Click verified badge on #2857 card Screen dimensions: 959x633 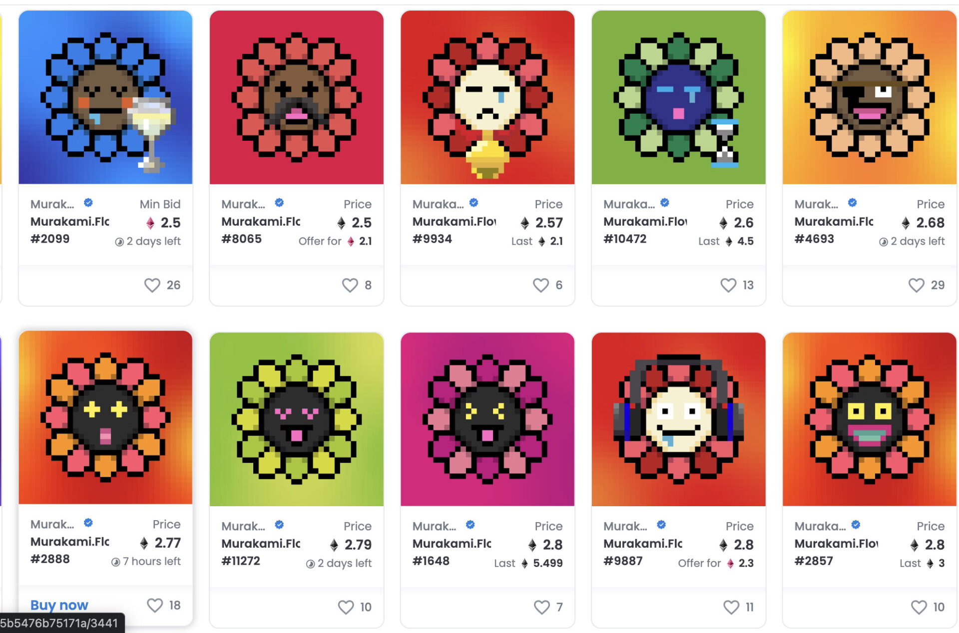[856, 525]
